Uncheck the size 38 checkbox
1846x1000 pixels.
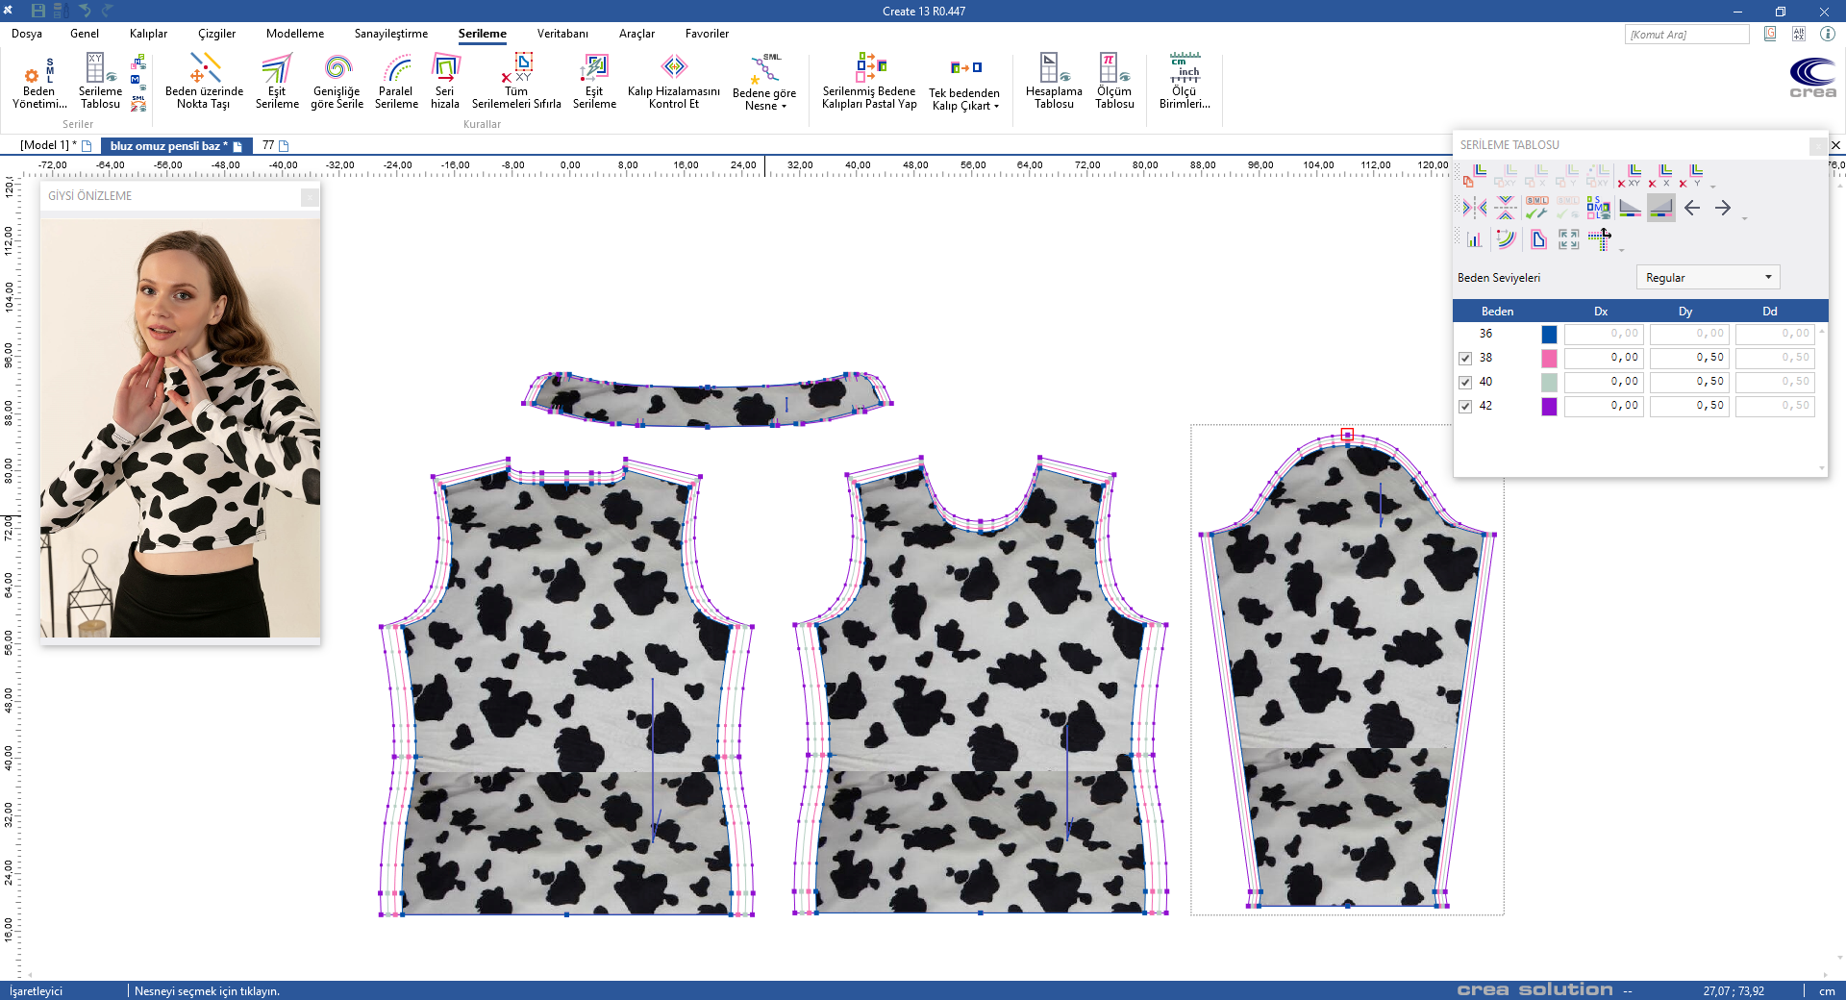[1465, 359]
